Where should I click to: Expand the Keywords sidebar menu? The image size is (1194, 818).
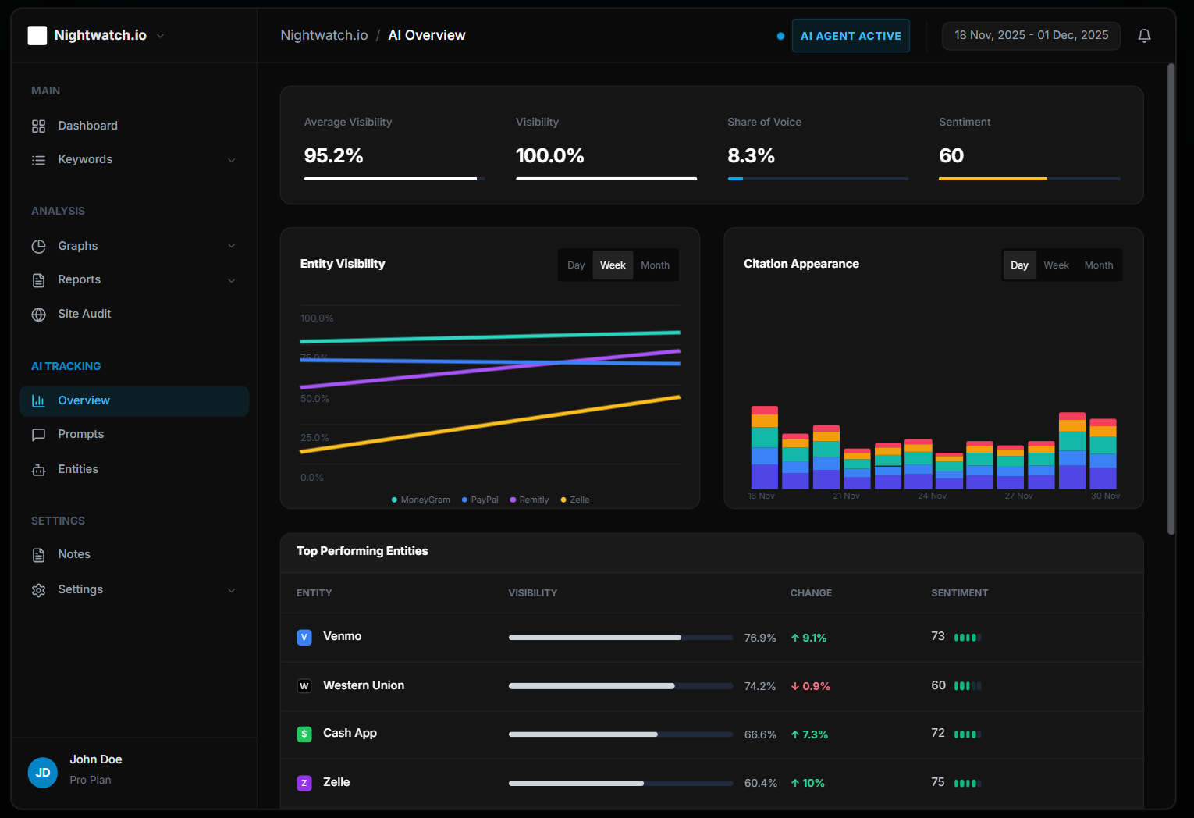point(232,159)
